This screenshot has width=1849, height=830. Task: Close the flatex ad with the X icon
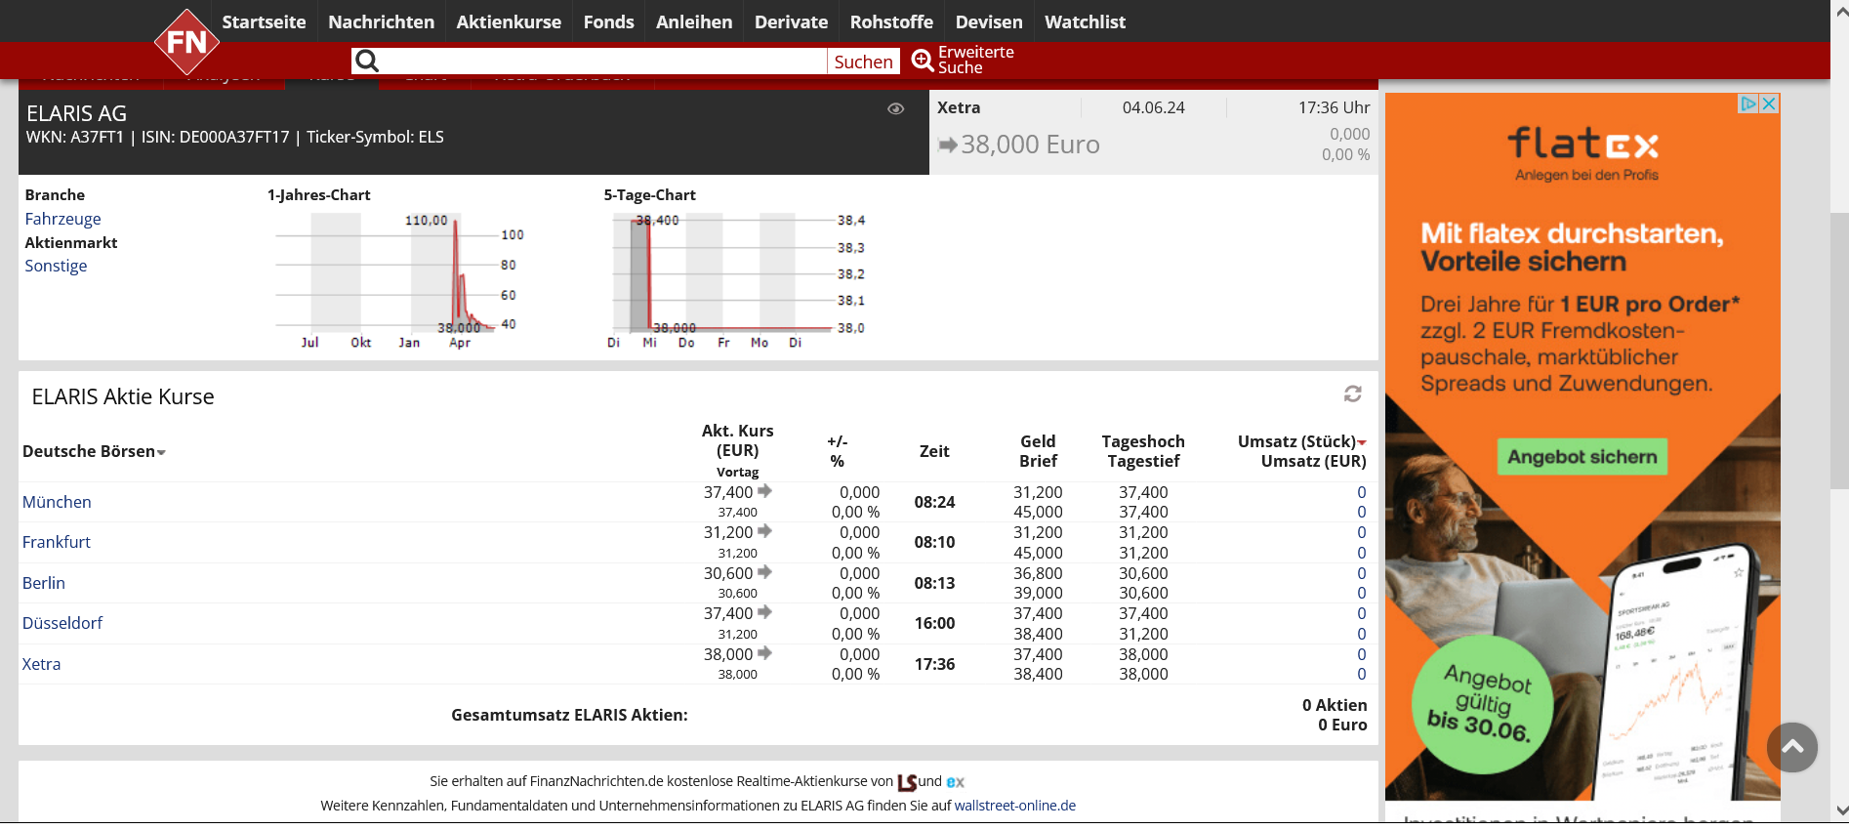(1769, 104)
